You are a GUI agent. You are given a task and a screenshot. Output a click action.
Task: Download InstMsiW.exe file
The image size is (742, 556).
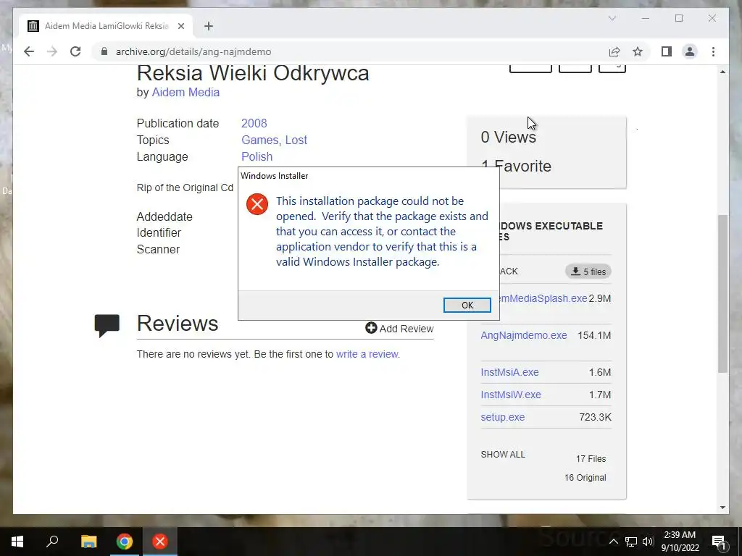(511, 395)
